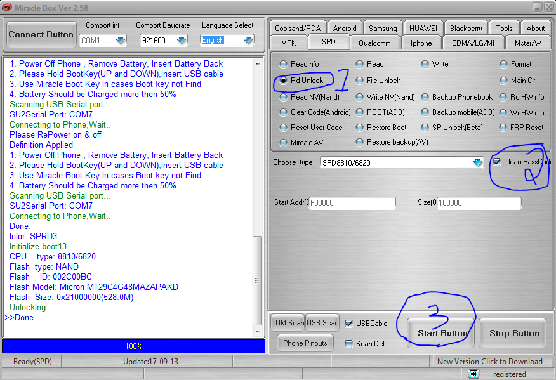Select the FRP Reset radio option
This screenshot has height=380, width=556.
point(503,128)
